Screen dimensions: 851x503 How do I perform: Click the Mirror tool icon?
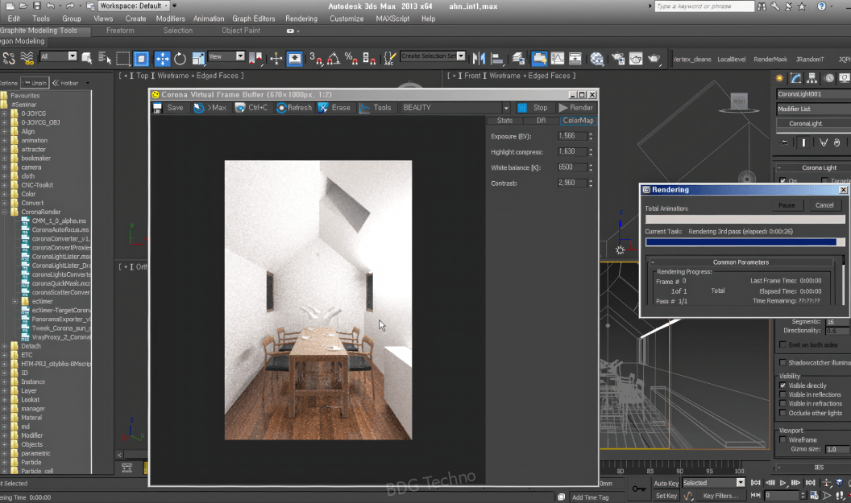click(479, 59)
